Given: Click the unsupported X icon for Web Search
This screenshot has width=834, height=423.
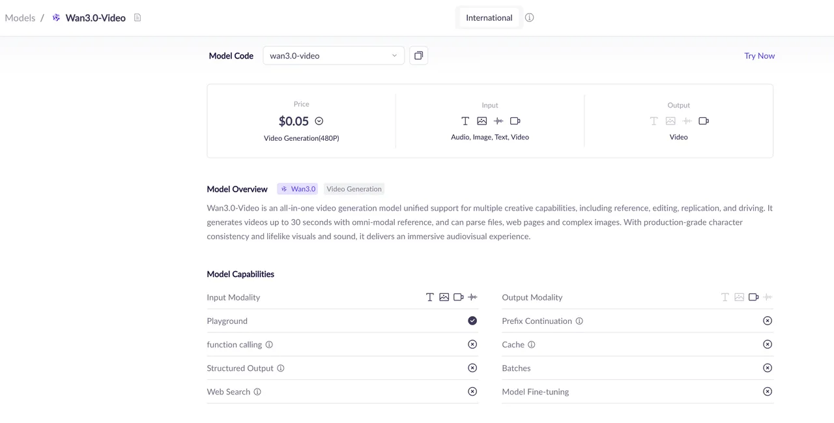Looking at the screenshot, I should 472,392.
